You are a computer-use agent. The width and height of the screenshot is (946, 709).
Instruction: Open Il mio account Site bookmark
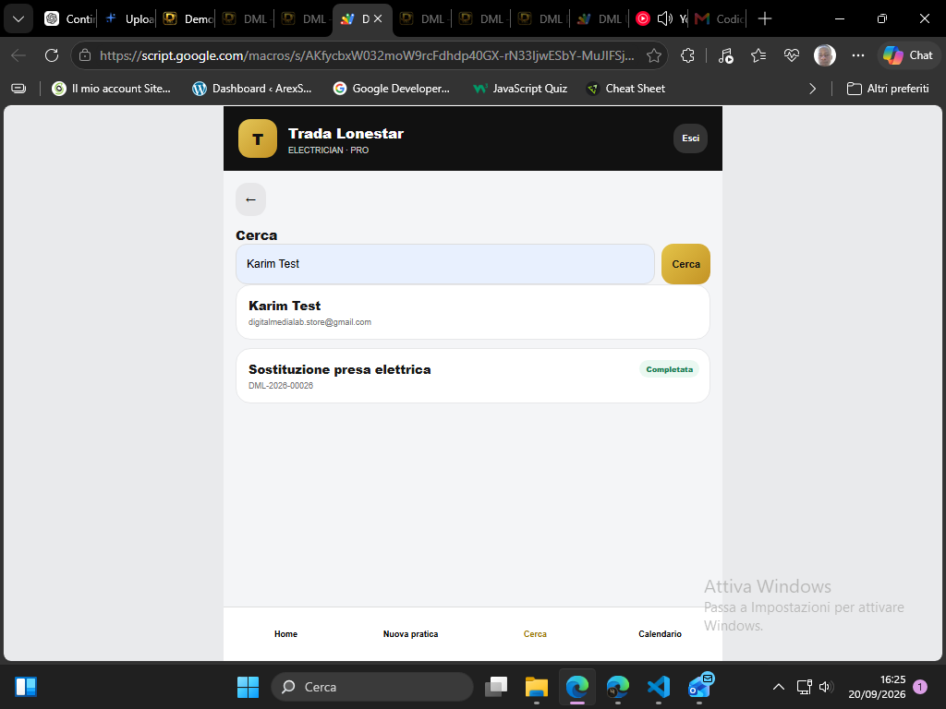point(112,89)
